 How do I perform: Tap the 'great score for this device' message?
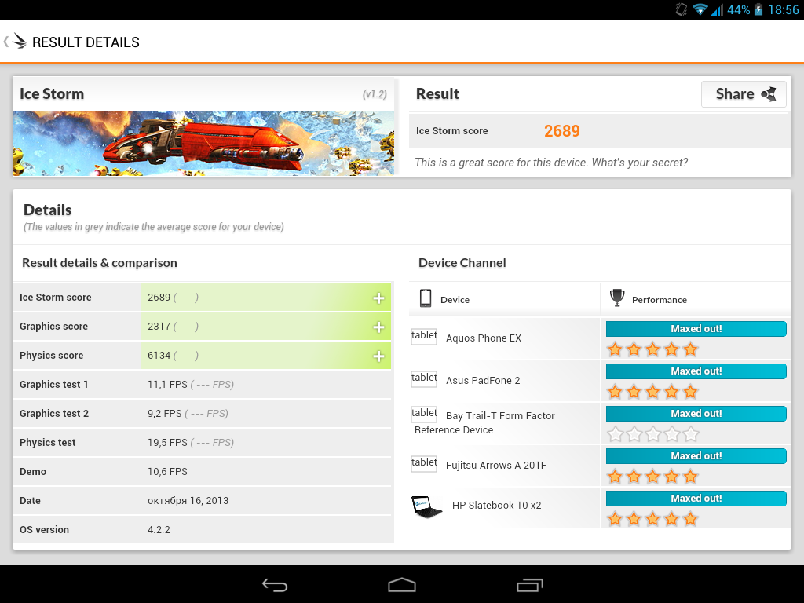point(551,163)
